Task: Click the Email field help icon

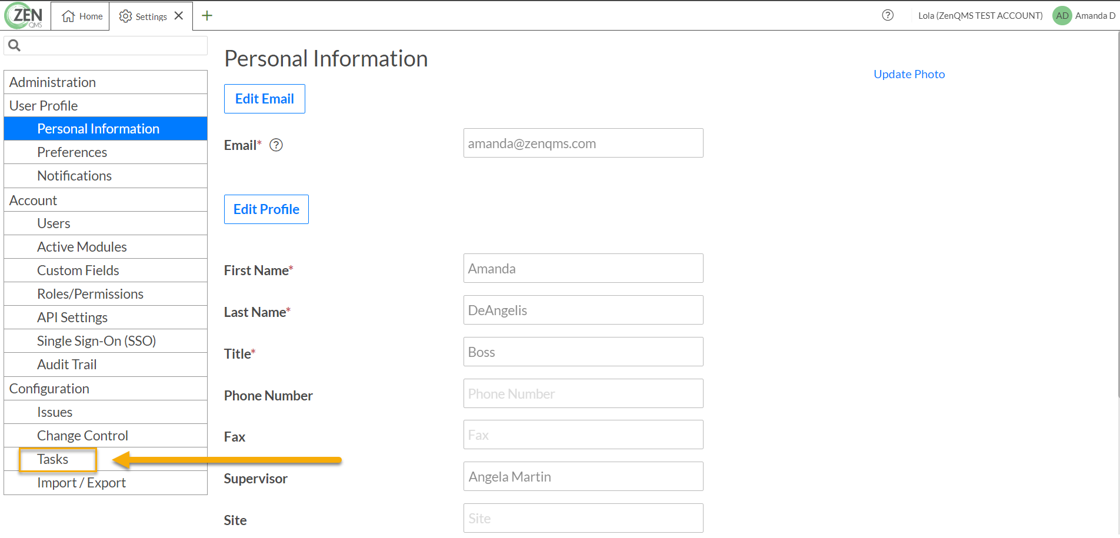Action: 276,145
